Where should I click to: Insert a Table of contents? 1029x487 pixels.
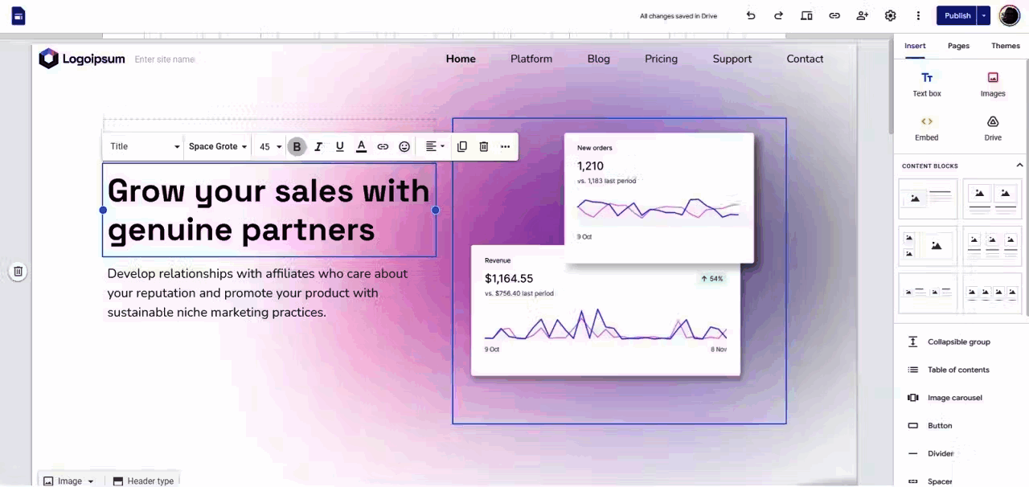[958, 370]
